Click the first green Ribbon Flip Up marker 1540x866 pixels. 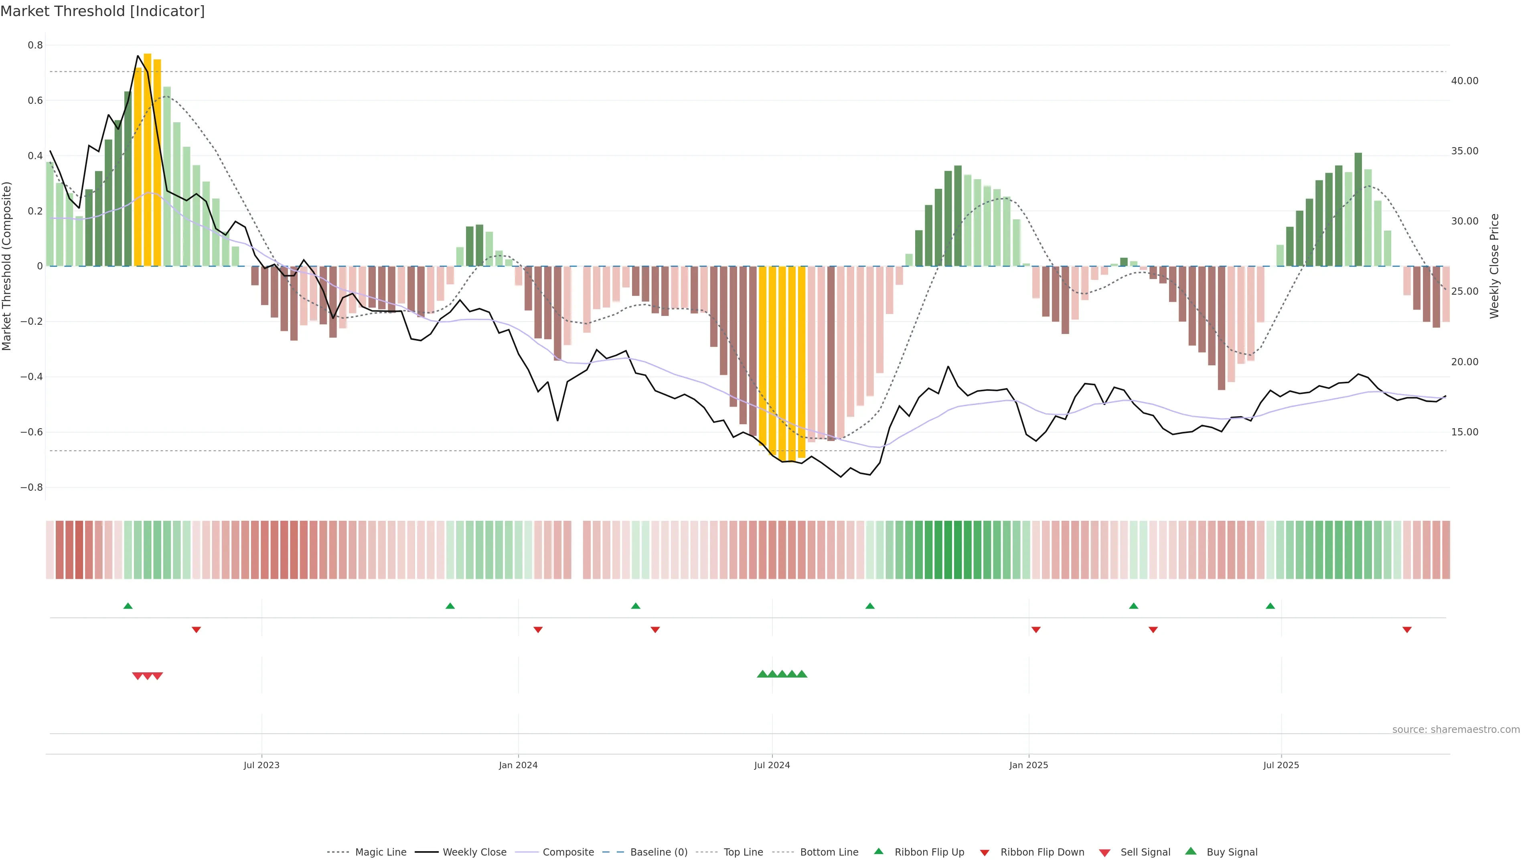(x=128, y=606)
